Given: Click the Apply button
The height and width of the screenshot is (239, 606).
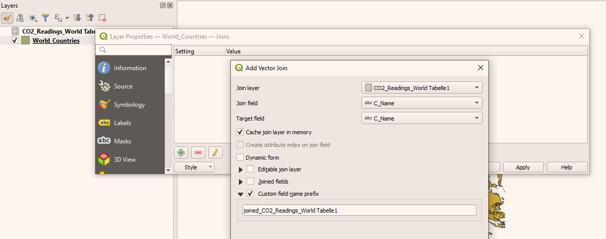Looking at the screenshot, I should [522, 167].
